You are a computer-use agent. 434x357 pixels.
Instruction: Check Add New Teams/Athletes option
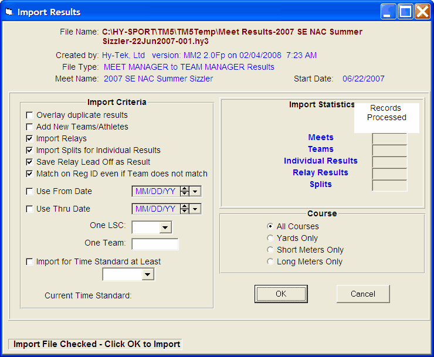(x=30, y=127)
